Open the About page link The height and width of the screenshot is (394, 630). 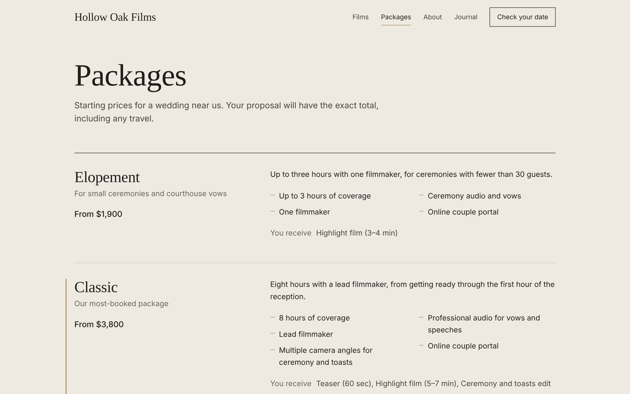click(x=433, y=17)
